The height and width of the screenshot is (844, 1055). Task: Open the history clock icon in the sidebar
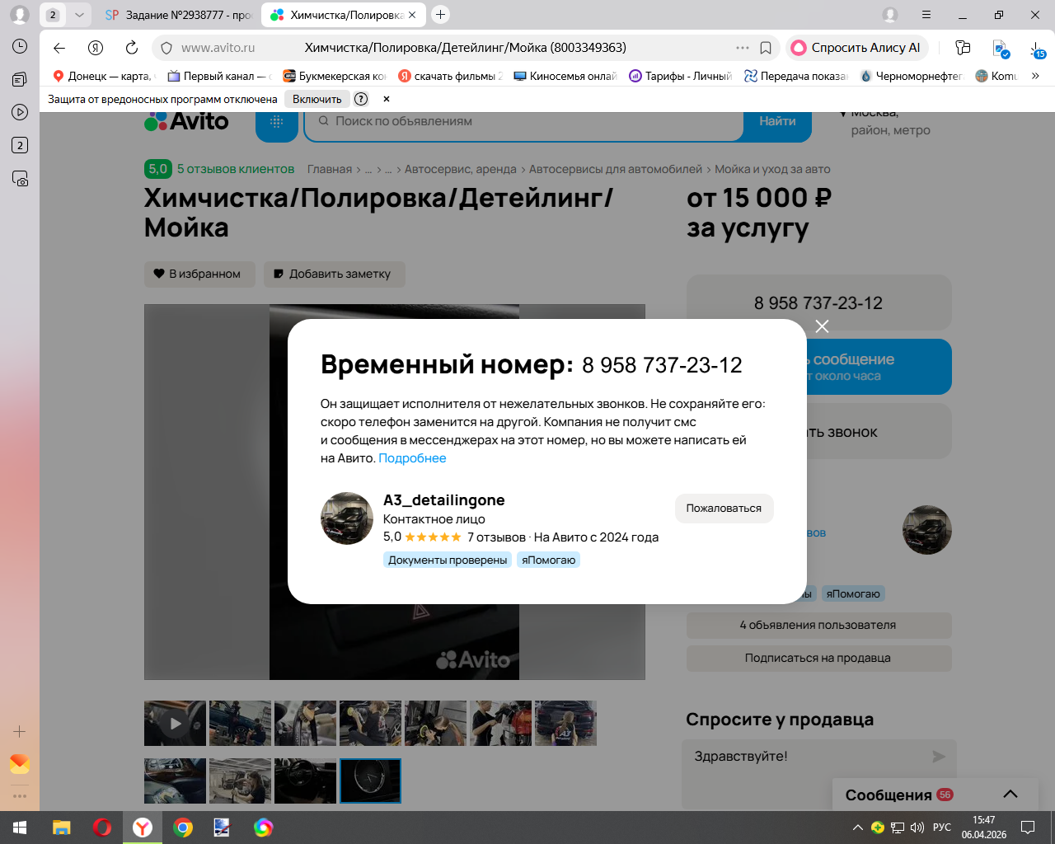point(20,46)
